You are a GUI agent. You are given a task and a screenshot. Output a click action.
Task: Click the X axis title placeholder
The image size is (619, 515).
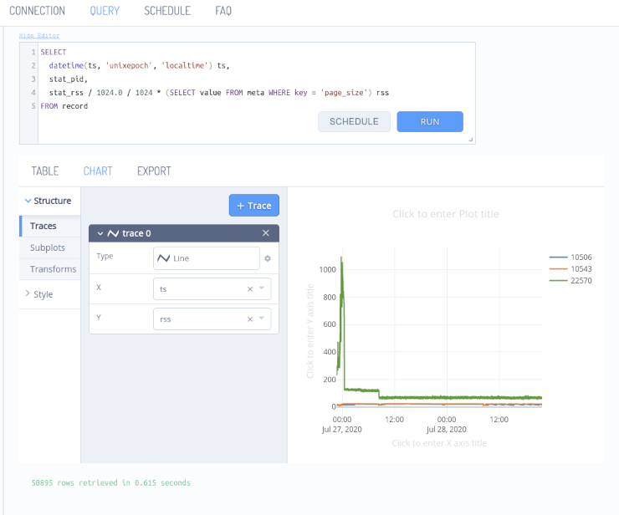[x=439, y=443]
